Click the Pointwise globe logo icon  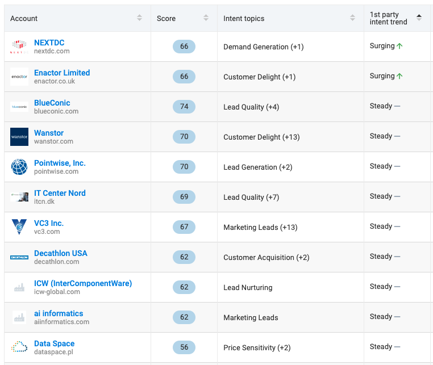pyautogui.click(x=19, y=167)
